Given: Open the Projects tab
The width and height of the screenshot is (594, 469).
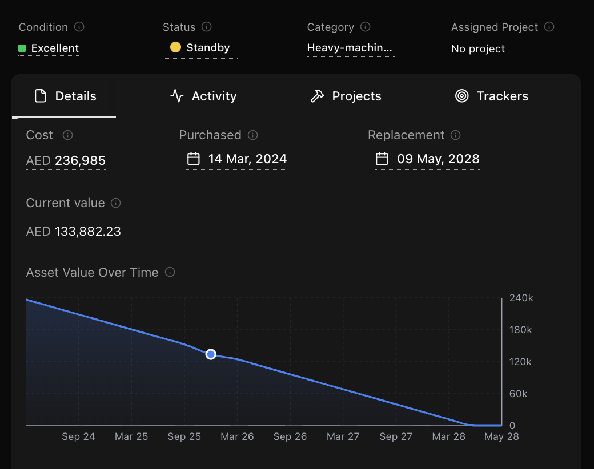Looking at the screenshot, I should pos(346,96).
